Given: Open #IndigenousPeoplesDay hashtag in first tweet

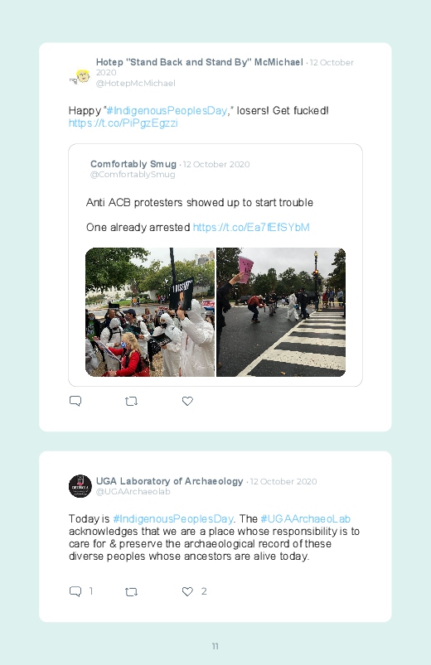Looking at the screenshot, I should click(x=167, y=111).
